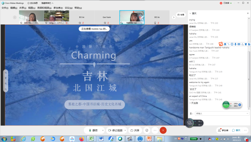Open the 文件 menu
Image resolution: width=251 pixels, height=142 pixels.
click(x=5, y=8)
